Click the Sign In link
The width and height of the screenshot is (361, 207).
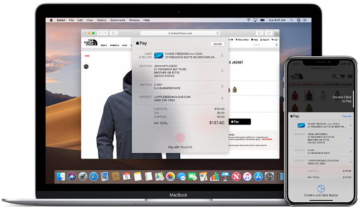pos(265,40)
